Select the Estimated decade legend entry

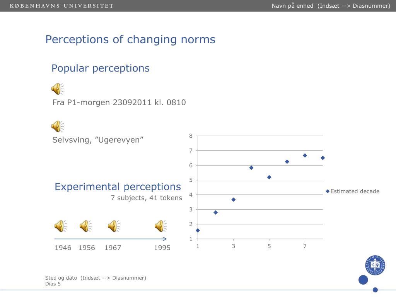click(353, 191)
